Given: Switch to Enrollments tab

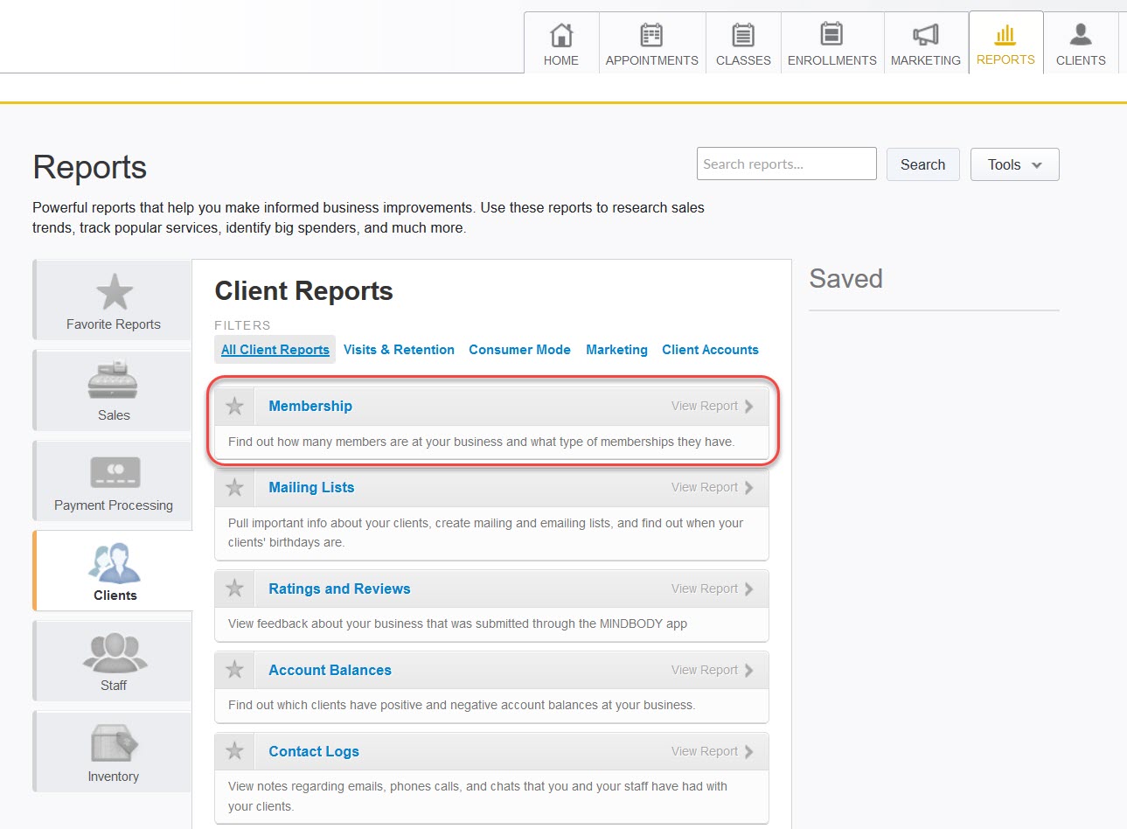Looking at the screenshot, I should click(x=831, y=44).
